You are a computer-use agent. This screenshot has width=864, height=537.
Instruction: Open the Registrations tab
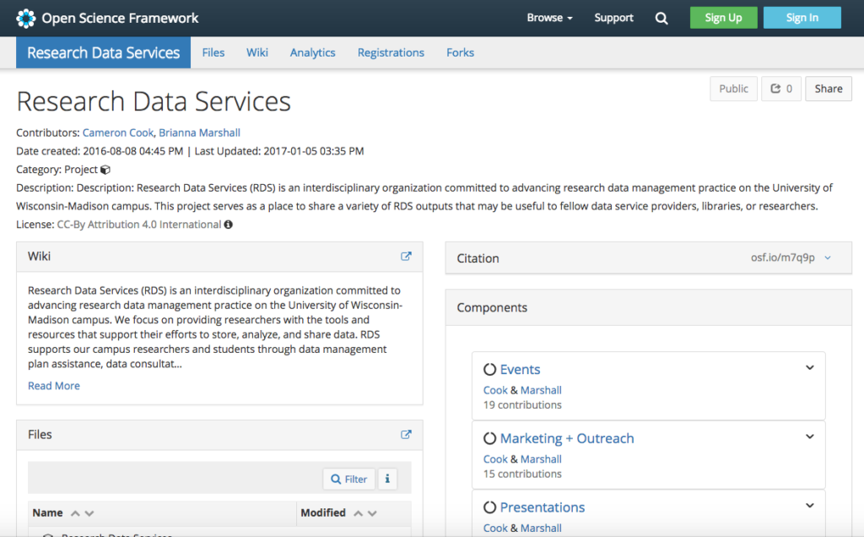391,52
